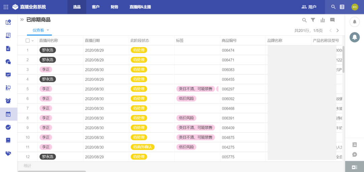Open the 财务 top menu tab

114,7
